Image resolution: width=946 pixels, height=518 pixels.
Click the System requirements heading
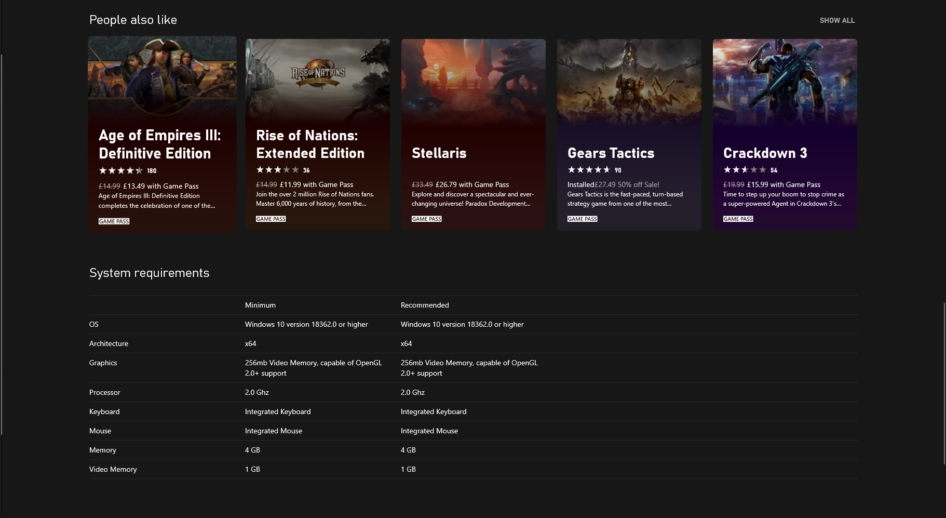click(x=149, y=273)
